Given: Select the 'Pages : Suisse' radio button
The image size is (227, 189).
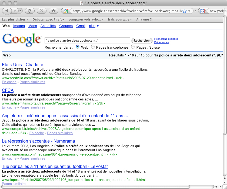Looking at the screenshot, I should 133,47.
